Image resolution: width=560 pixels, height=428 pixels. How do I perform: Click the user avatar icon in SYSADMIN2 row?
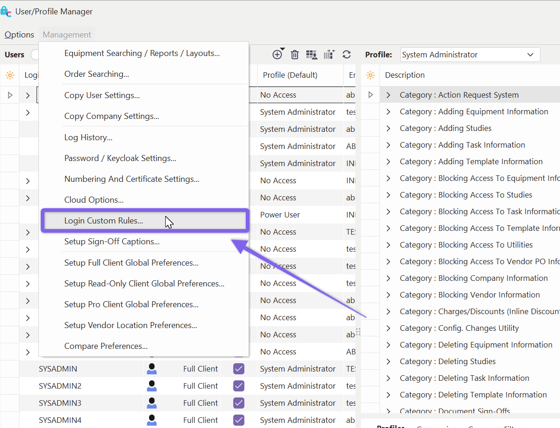[x=151, y=386]
